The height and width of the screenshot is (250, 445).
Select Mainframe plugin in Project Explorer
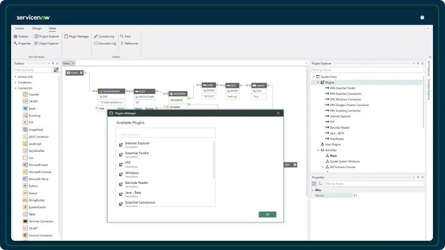[x=334, y=139]
